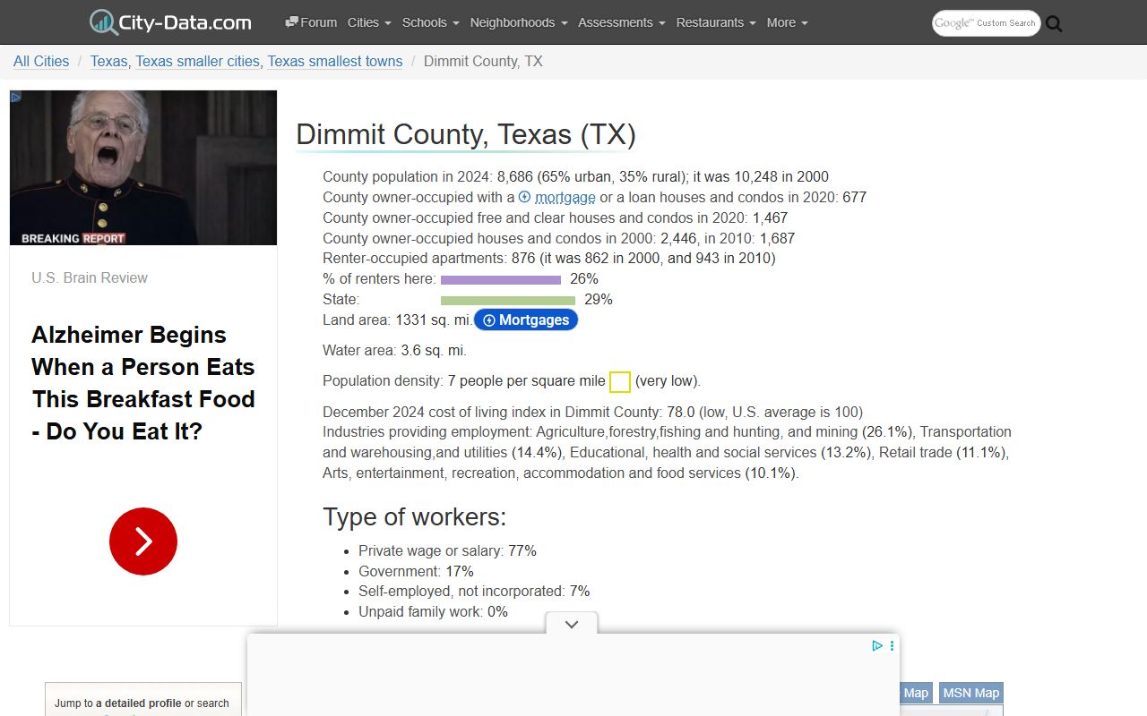The height and width of the screenshot is (716, 1147).
Task: Open the All Cities breadcrumb link
Action: point(41,61)
